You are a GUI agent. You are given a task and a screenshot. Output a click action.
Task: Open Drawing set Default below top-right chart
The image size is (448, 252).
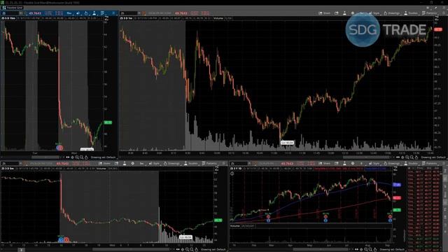[x=433, y=157]
